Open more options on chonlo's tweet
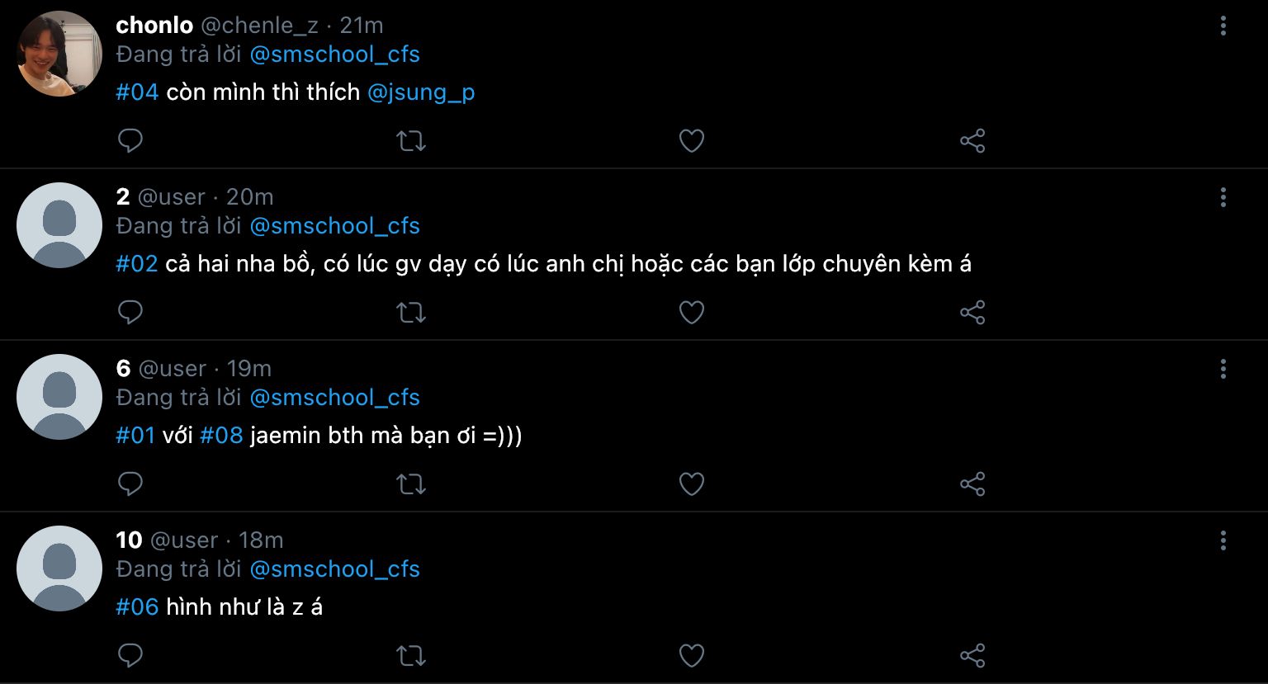Viewport: 1268px width, 684px height. tap(1223, 26)
